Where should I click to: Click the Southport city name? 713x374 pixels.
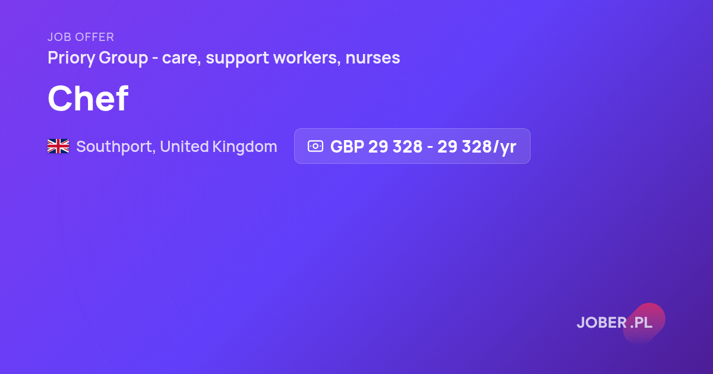[x=116, y=147]
